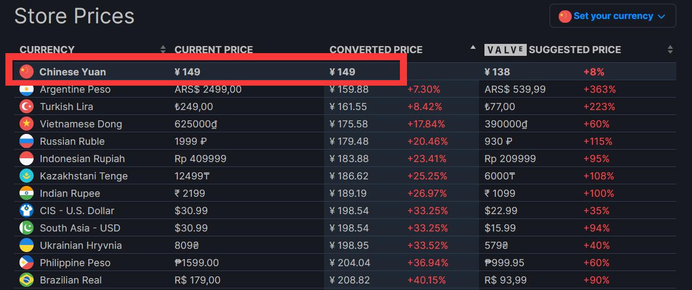
Task: Click the Turkish Lira flag icon
Action: [x=27, y=107]
